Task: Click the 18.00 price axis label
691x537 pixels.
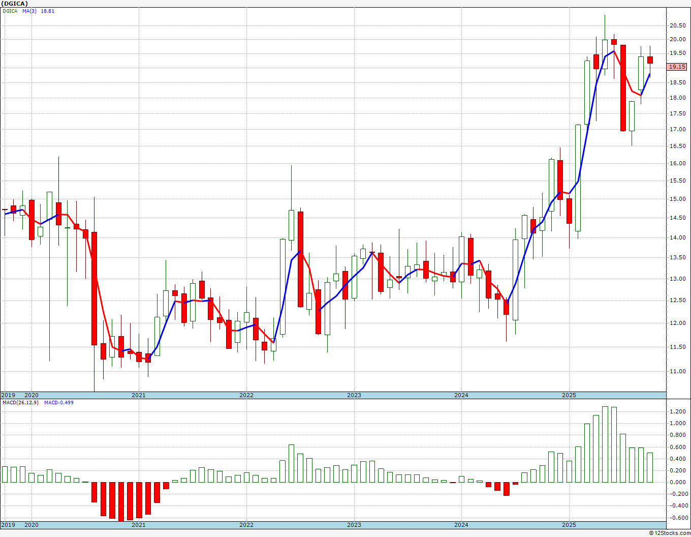Action: [677, 98]
